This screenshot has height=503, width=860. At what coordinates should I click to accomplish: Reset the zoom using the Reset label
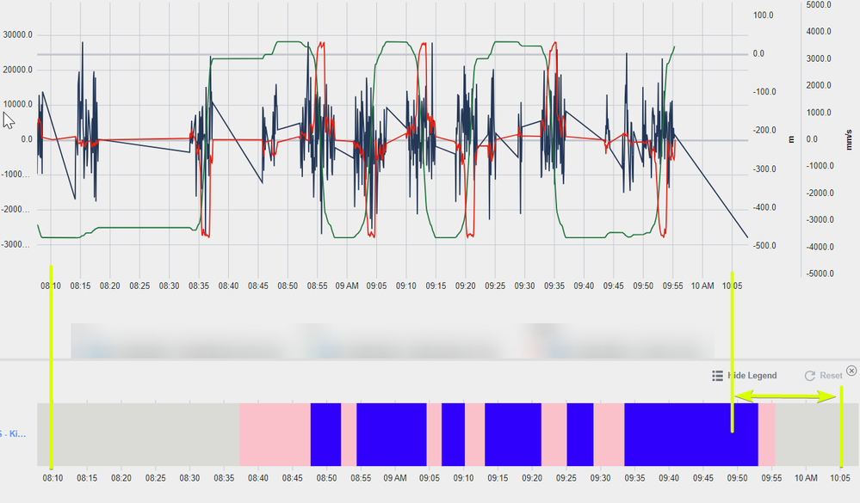tap(831, 376)
